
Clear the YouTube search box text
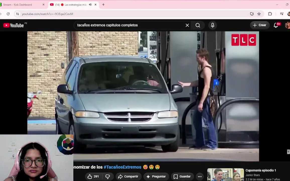pyautogui.click(x=187, y=25)
